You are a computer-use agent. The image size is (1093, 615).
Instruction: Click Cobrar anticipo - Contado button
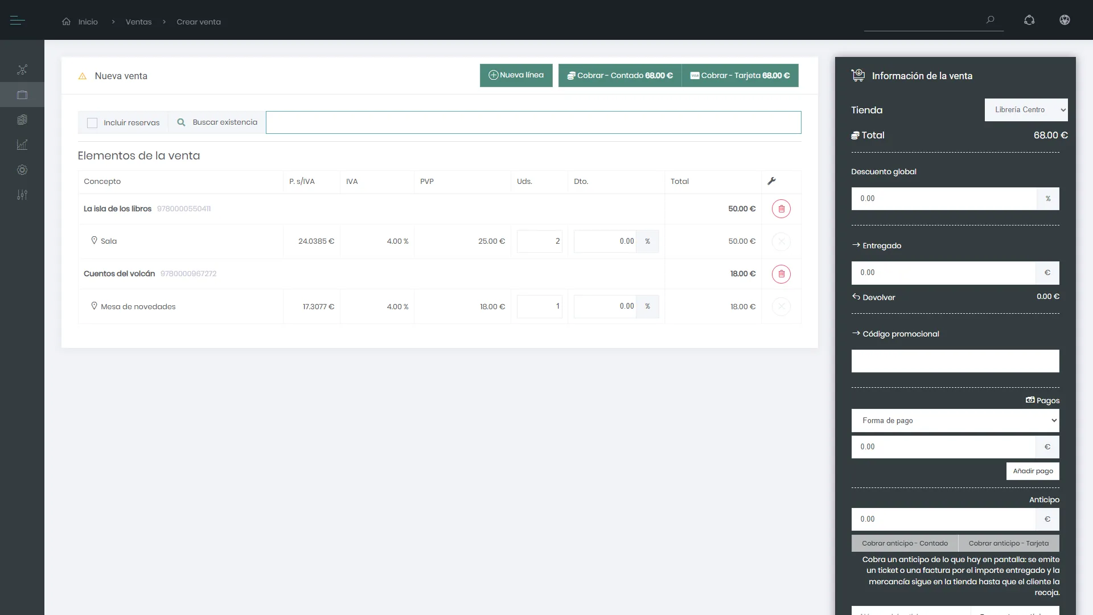pyautogui.click(x=905, y=543)
